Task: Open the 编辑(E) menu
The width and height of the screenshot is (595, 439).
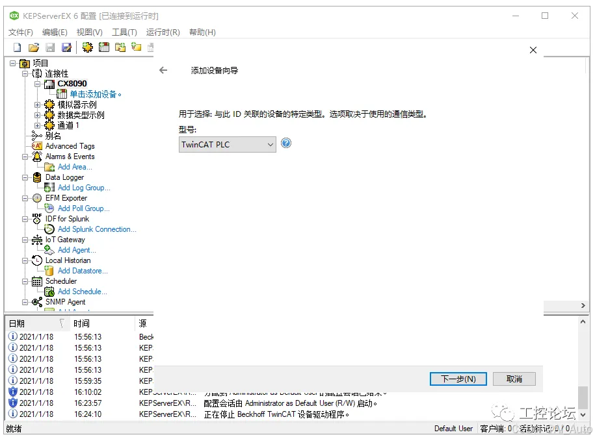Action: coord(55,32)
